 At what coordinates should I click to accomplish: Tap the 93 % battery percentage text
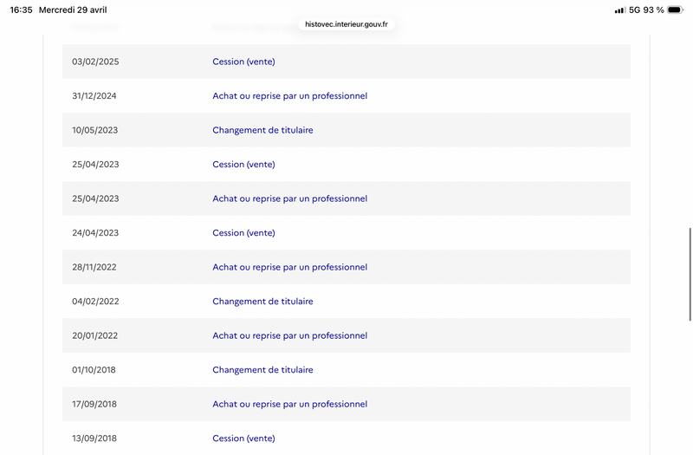[x=654, y=10]
